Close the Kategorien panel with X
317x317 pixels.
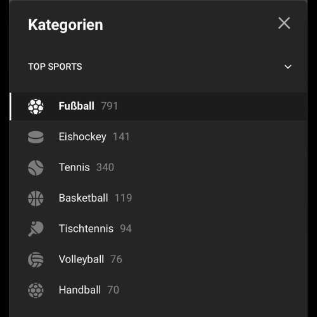284,23
